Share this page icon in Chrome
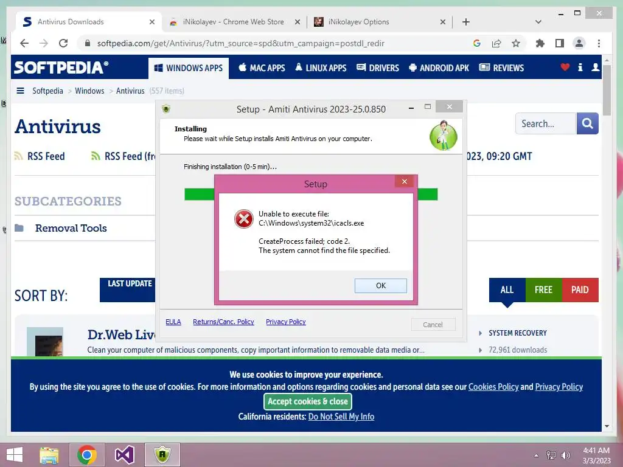 click(496, 43)
